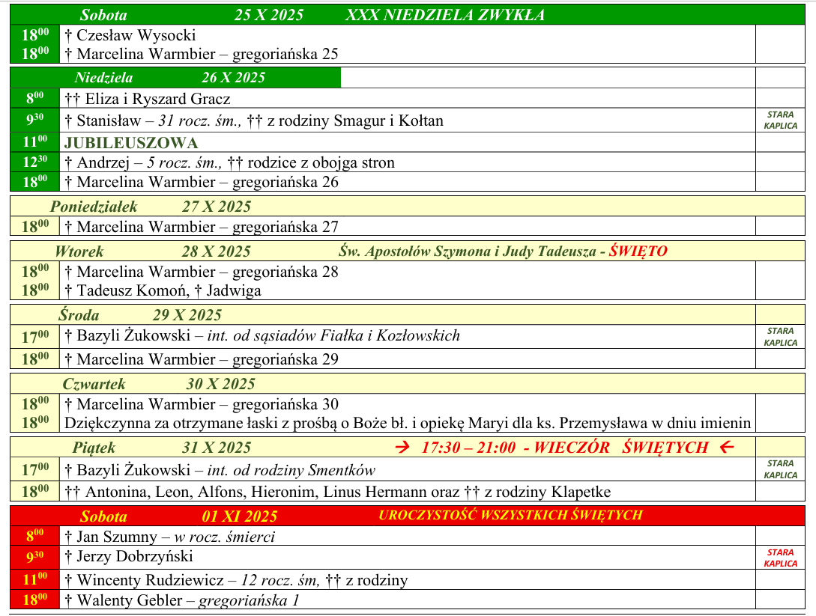Image resolution: width=816 pixels, height=616 pixels.
Task: Click the UROCZYSTOŚĆ WSZYSTKICH ŚWIĘTYCH heading
Action: coord(510,515)
